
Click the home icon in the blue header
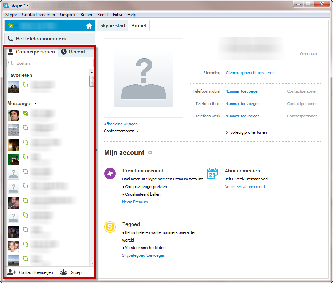point(89,26)
